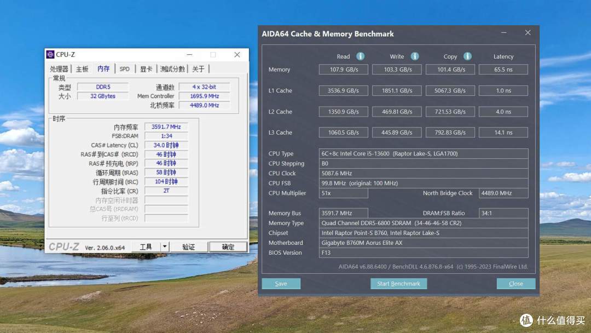Click the 北桥频率 value in CPU-Z
591x333 pixels.
pyautogui.click(x=204, y=105)
